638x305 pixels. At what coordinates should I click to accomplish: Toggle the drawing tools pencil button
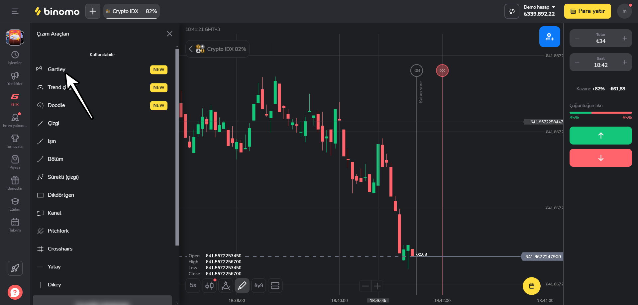click(242, 285)
